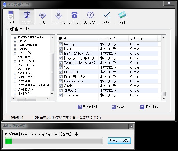Toggle the トゥリル トゥリル リカー checkbox

coord(61,58)
